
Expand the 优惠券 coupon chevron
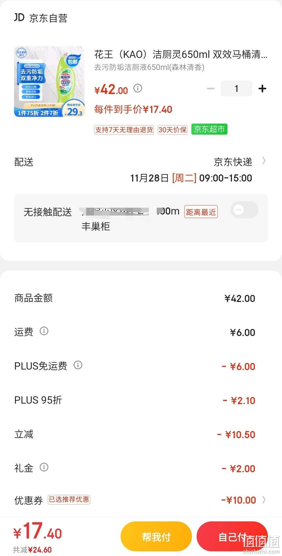pyautogui.click(x=264, y=500)
